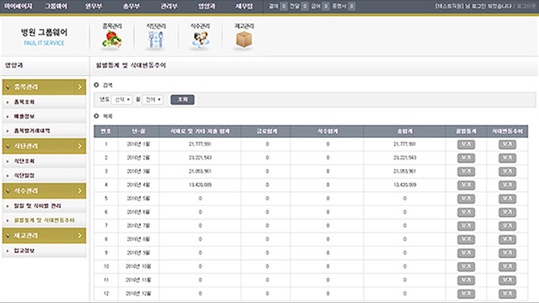Screen dimensions: 539x303
Task: Click 식대변동추이 보기 button in row 1
Action: (x=507, y=144)
